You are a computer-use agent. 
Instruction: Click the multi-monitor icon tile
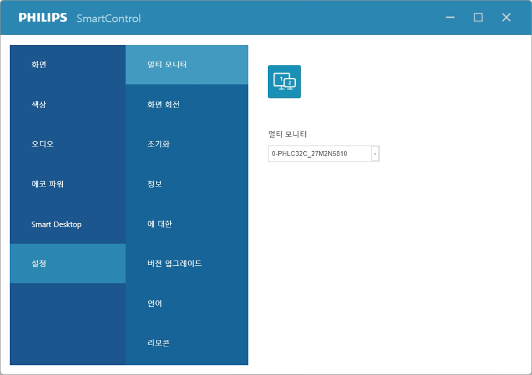point(284,81)
